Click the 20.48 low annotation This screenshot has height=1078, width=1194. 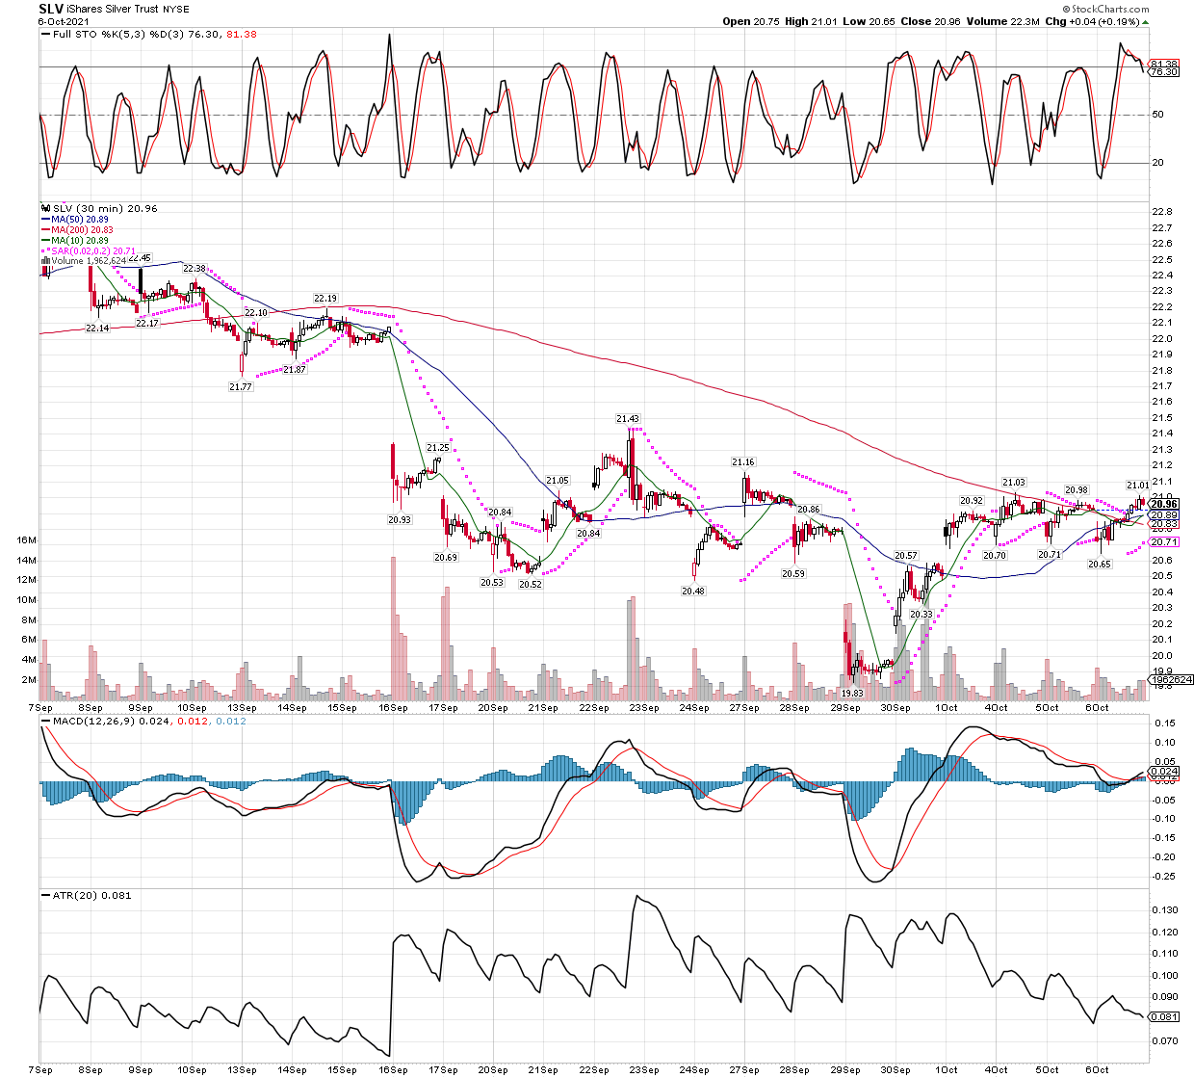coord(693,592)
